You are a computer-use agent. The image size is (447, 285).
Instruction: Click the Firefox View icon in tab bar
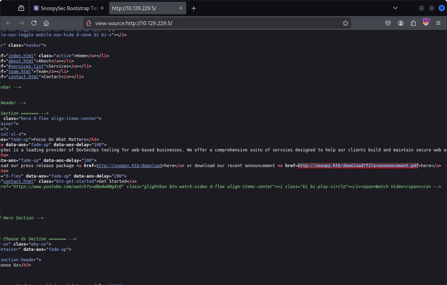coord(21,8)
